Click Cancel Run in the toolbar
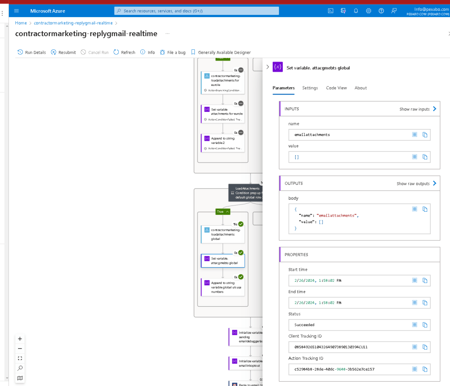Image resolution: width=450 pixels, height=386 pixels. click(95, 52)
